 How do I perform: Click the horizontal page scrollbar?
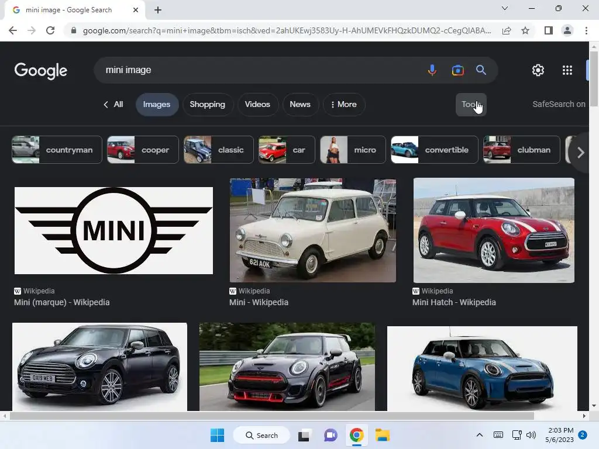click(271, 416)
